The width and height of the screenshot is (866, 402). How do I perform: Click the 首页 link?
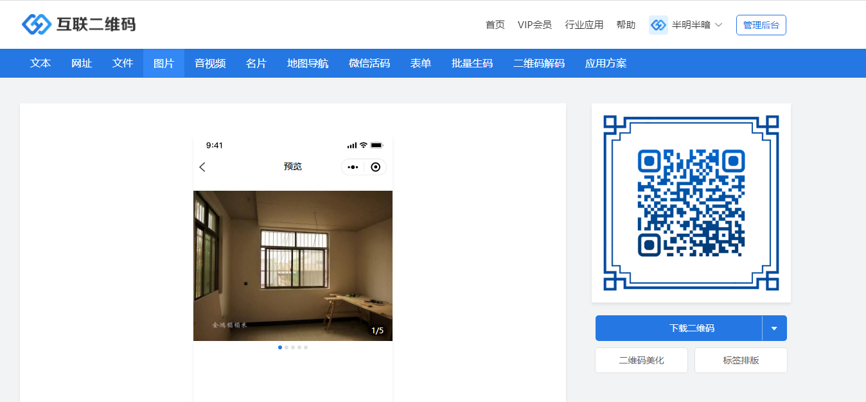495,25
